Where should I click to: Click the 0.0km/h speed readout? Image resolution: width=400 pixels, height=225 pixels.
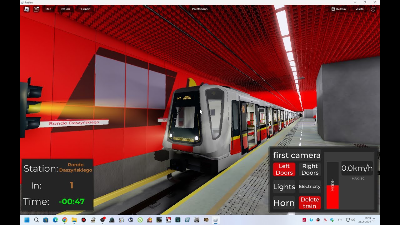tap(357, 168)
